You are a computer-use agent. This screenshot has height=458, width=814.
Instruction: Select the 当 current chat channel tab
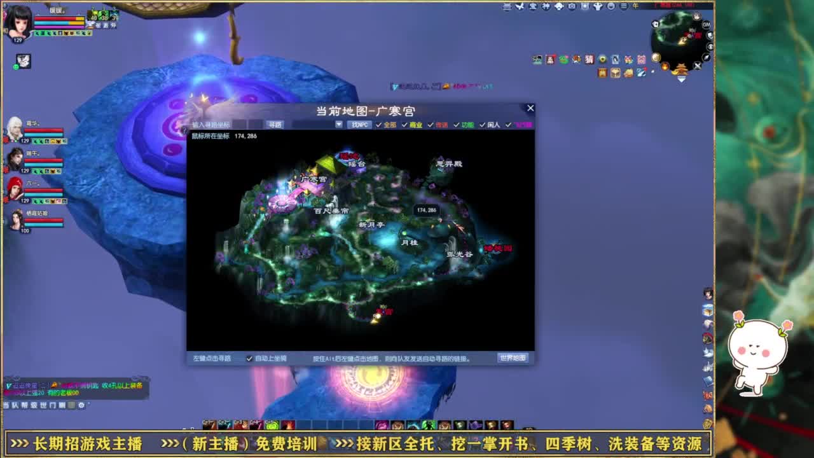(6, 405)
